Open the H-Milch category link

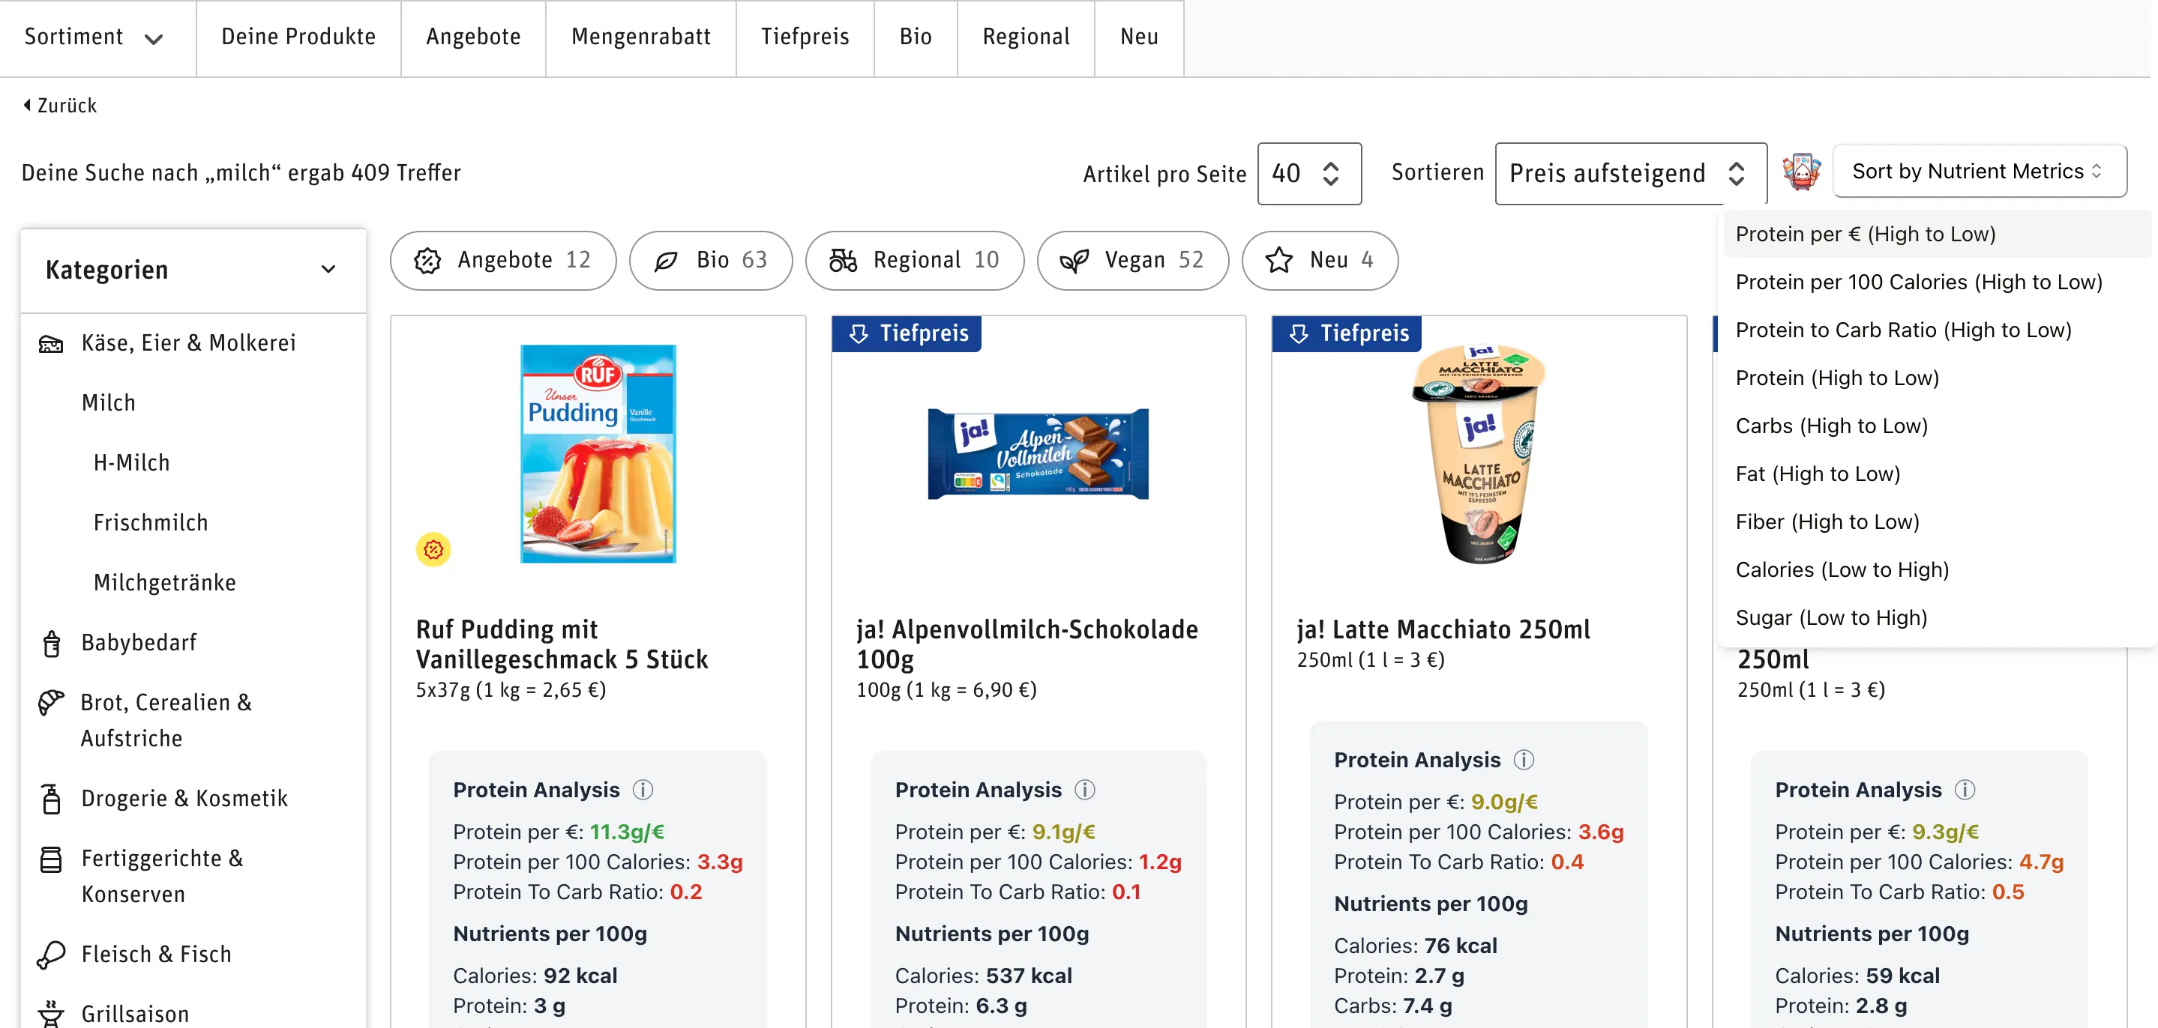tap(131, 463)
